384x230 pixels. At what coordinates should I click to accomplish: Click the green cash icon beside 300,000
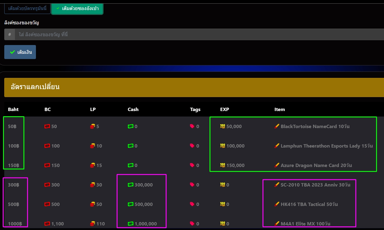pos(131,185)
